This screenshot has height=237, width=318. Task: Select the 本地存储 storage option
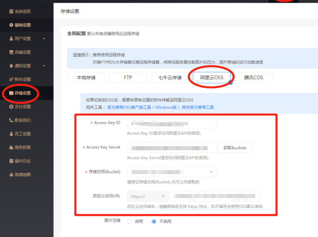(x=86, y=78)
